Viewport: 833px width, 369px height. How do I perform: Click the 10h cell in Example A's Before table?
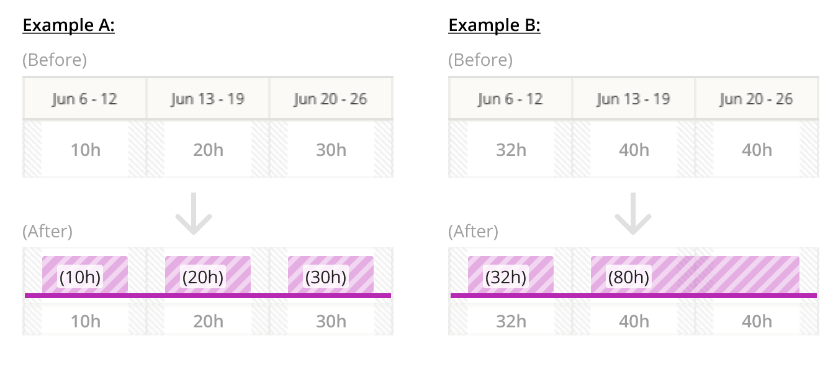point(85,150)
